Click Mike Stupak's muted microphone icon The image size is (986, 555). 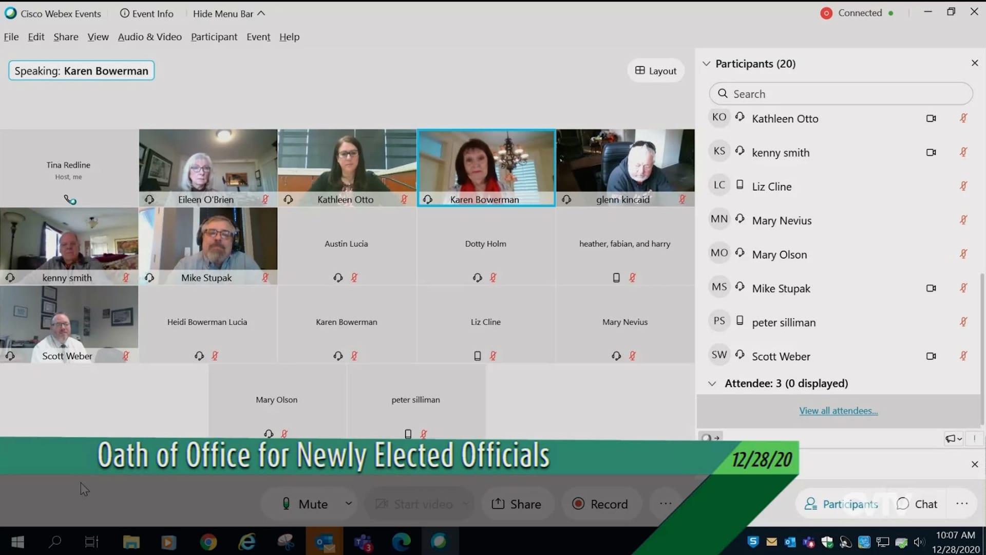click(963, 288)
